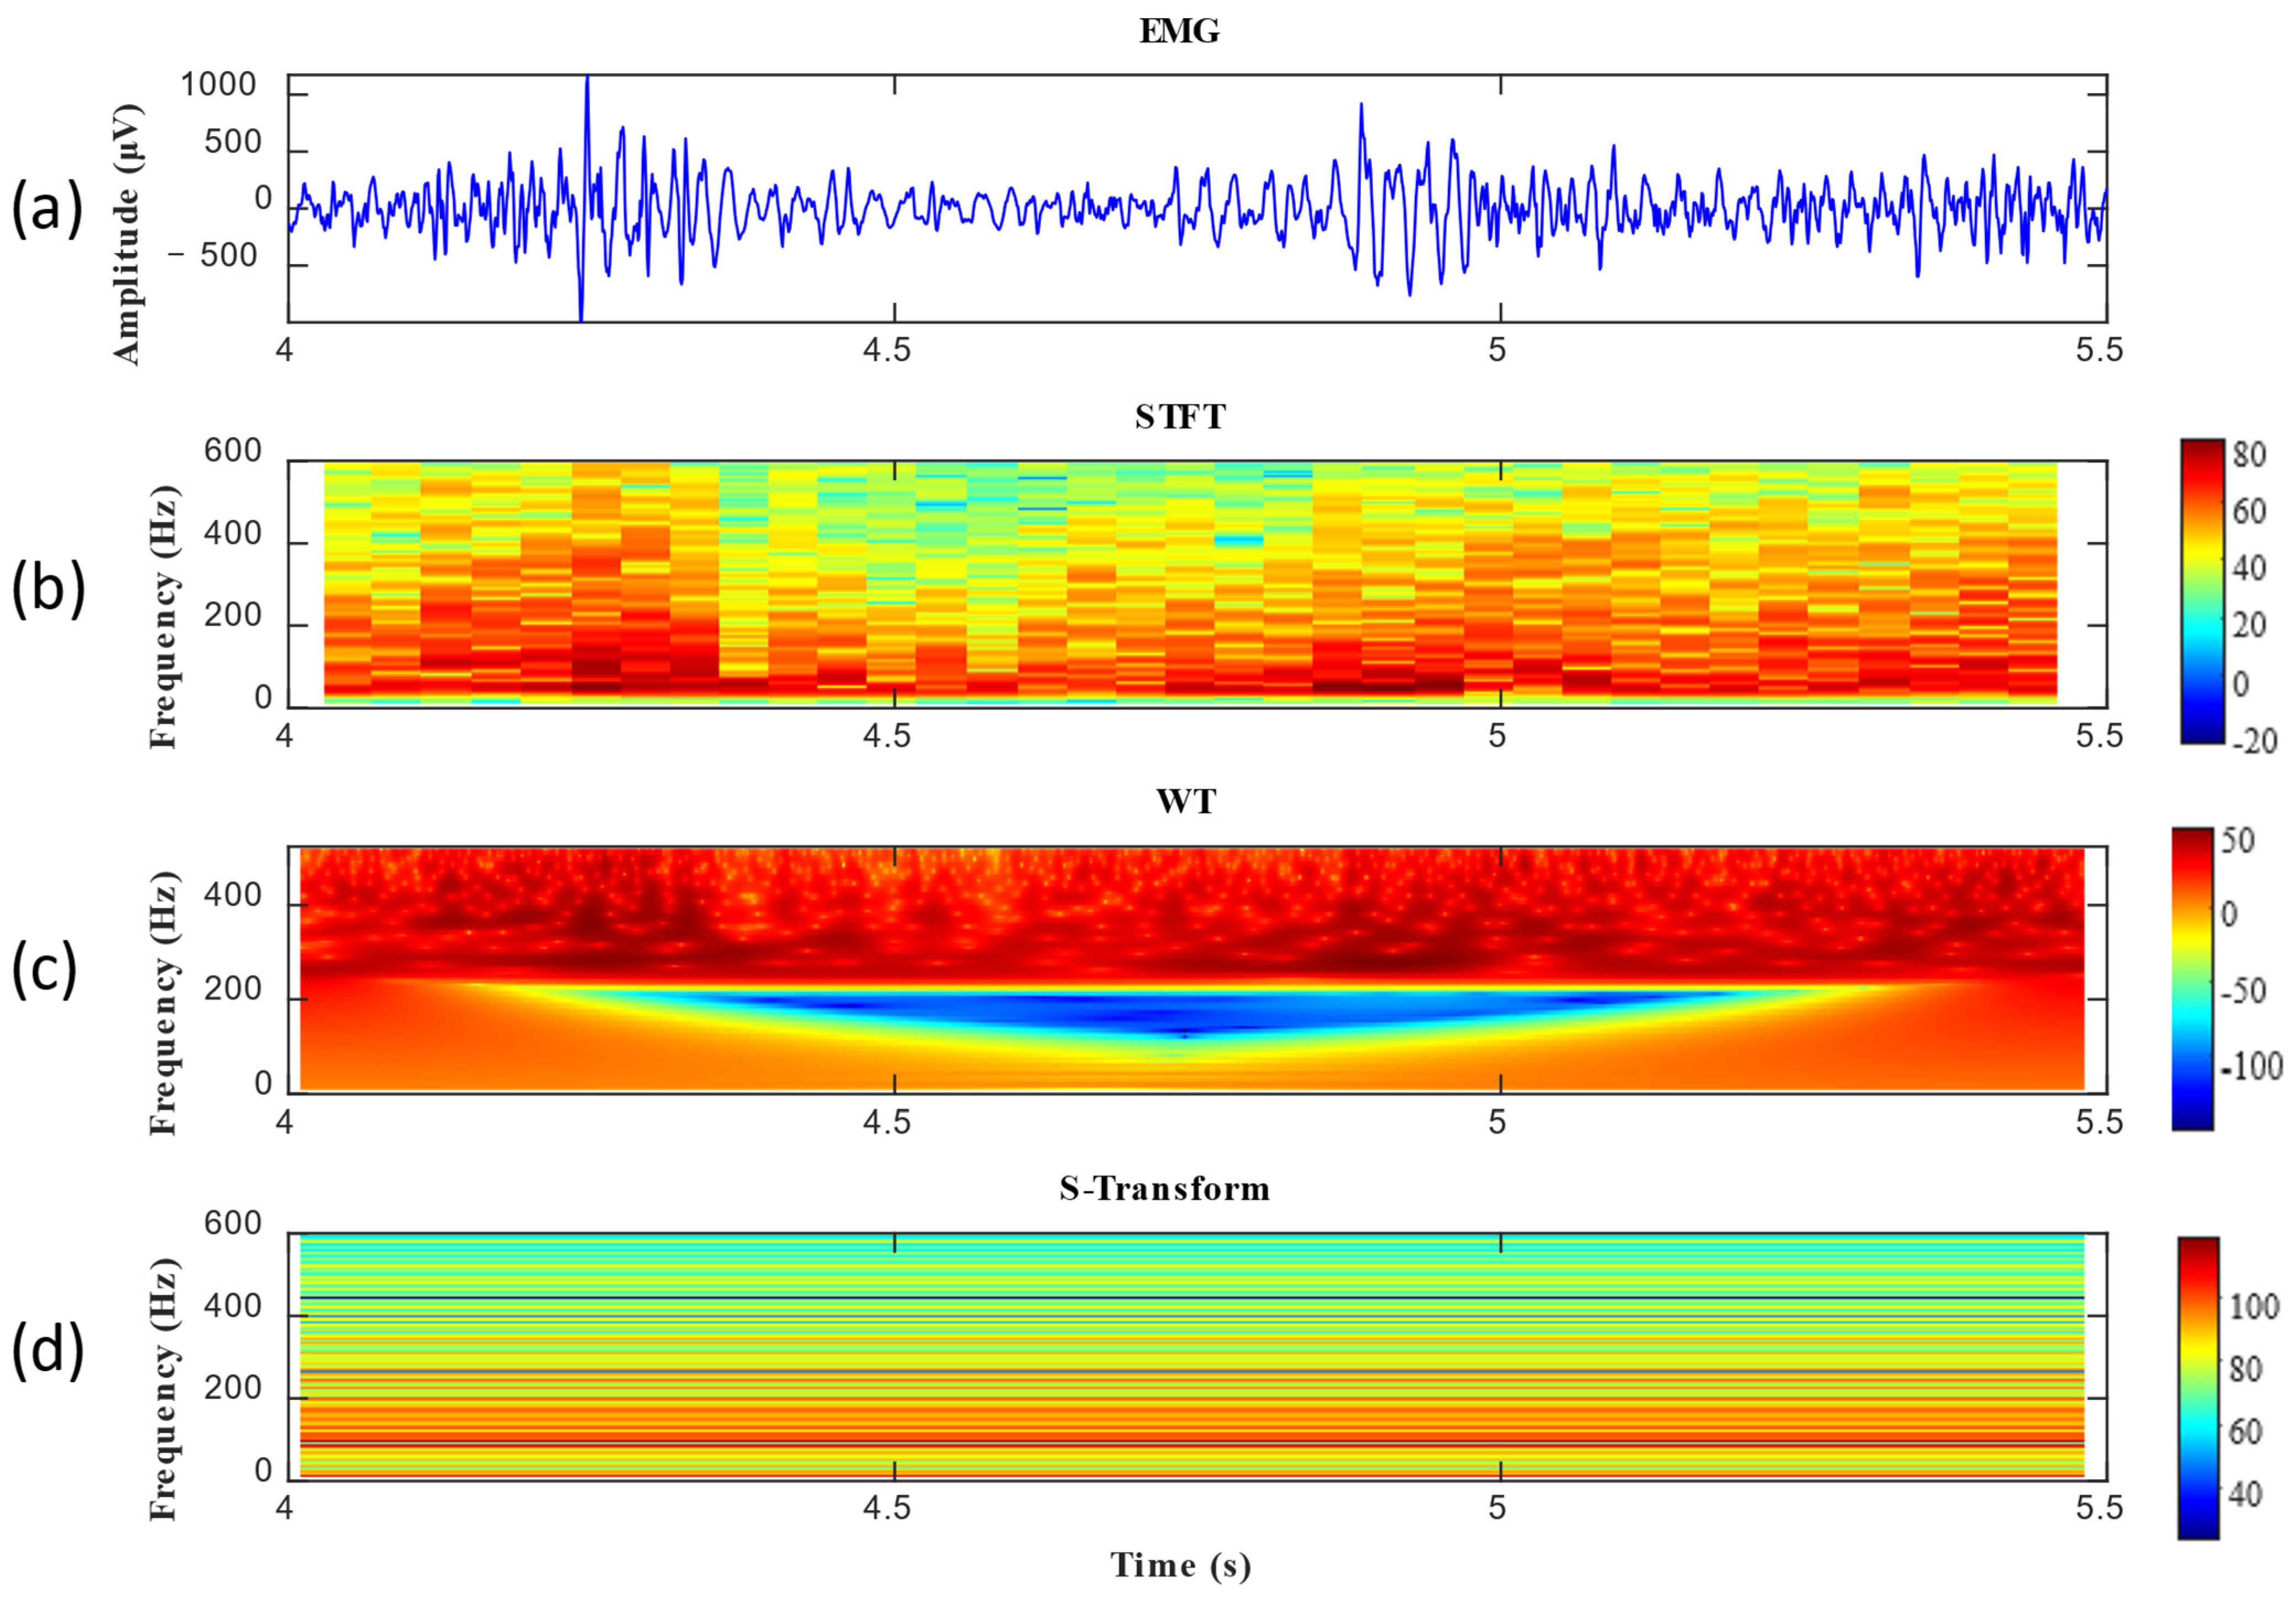Screen dimensions: 2296x1605
Task: Click the tallest EMG spike peak
Action: pyautogui.click(x=587, y=80)
